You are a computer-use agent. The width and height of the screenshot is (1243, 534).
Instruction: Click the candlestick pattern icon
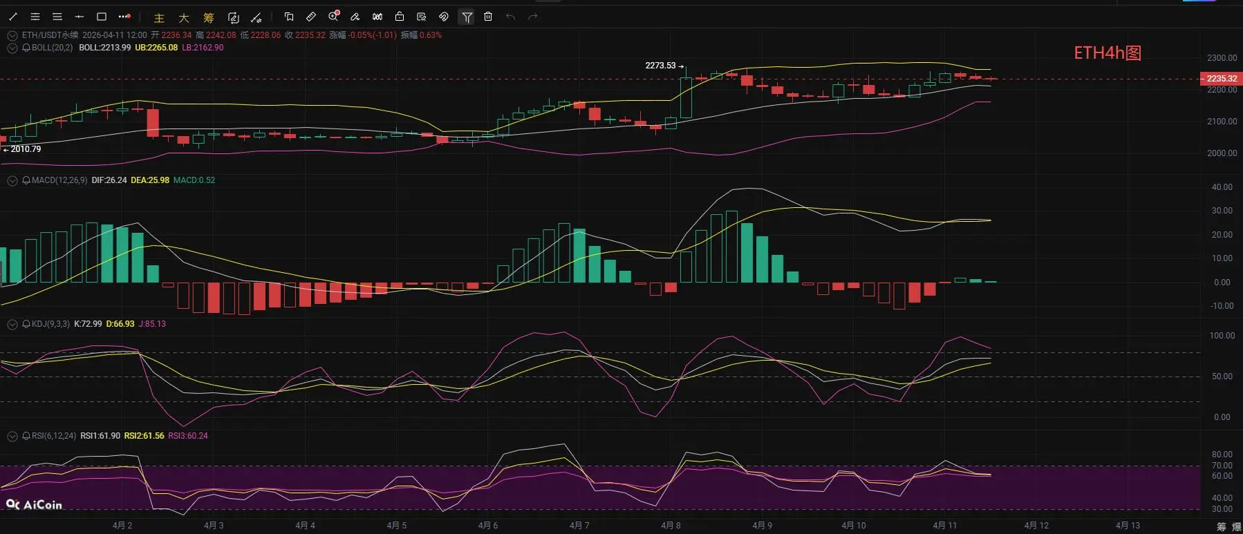coord(377,17)
